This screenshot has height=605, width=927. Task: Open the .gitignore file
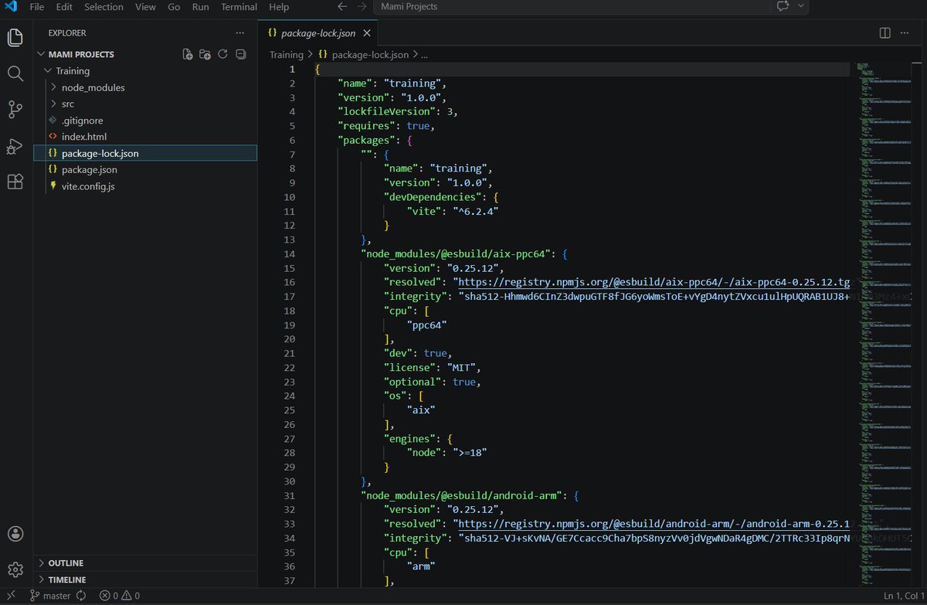[145, 121]
